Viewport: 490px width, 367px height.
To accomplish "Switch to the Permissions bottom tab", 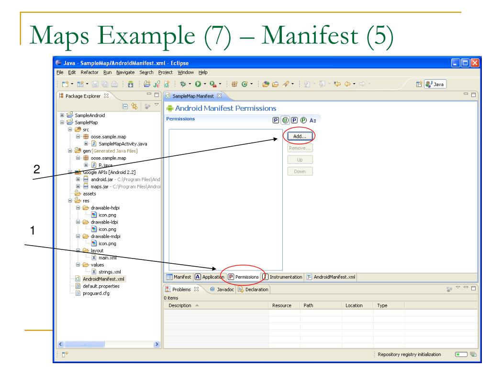I will tap(244, 277).
